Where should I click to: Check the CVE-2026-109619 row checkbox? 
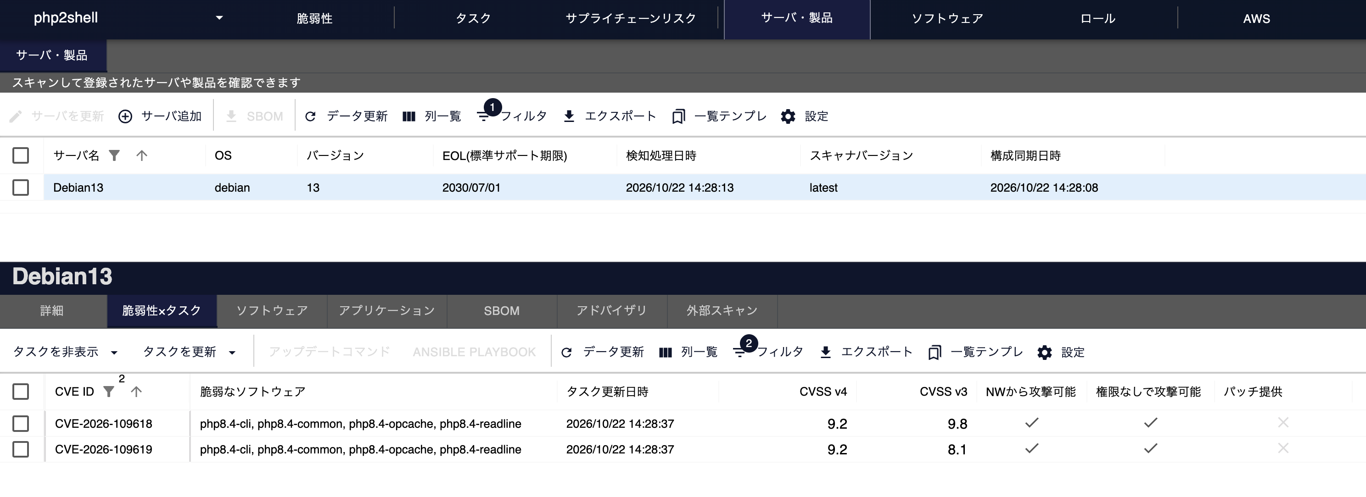[21, 449]
